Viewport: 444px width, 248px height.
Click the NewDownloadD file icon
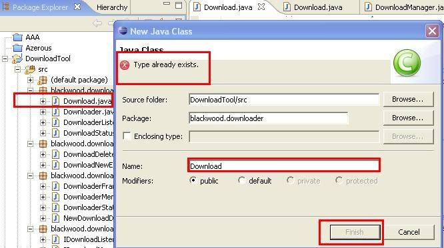point(56,218)
